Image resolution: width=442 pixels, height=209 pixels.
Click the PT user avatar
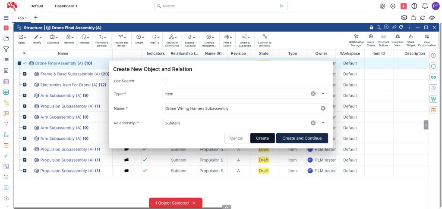(x=436, y=6)
